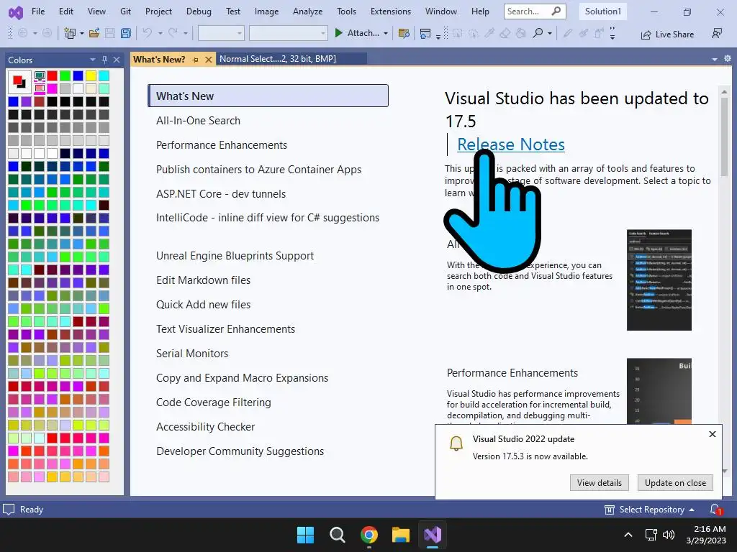Click the Search input box

535,11
